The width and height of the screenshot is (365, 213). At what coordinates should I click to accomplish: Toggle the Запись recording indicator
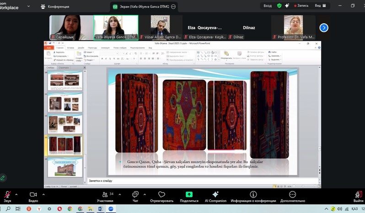click(301, 6)
